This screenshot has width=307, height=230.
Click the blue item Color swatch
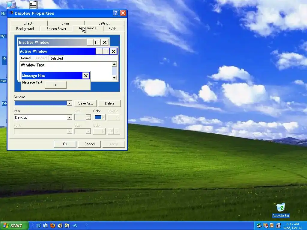coord(98,117)
